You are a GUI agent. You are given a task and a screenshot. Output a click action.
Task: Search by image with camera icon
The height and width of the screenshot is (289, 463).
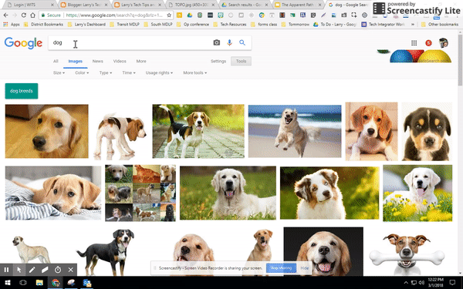coord(216,42)
